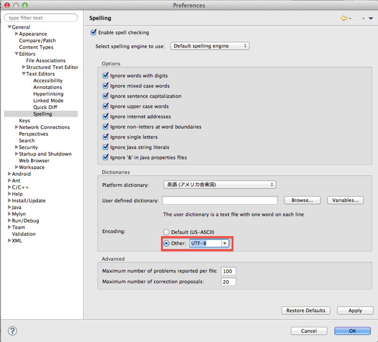378x342 pixels.
Task: Select Default (US-ASCII) encoding radio
Action: tap(166, 232)
